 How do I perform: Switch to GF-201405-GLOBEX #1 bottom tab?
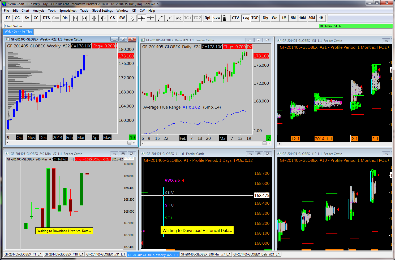coord(23,254)
